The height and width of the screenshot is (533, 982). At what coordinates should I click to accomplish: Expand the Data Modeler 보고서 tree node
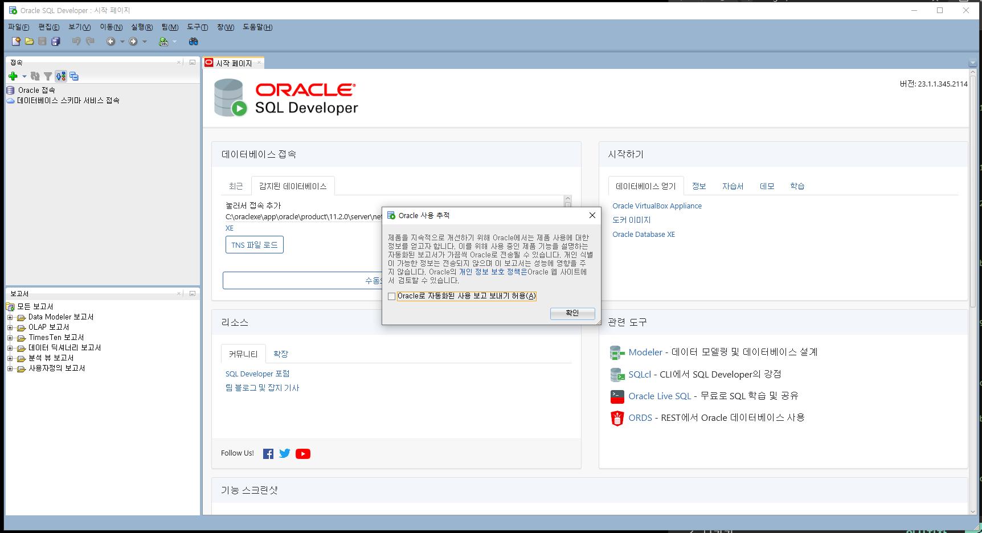pyautogui.click(x=10, y=318)
